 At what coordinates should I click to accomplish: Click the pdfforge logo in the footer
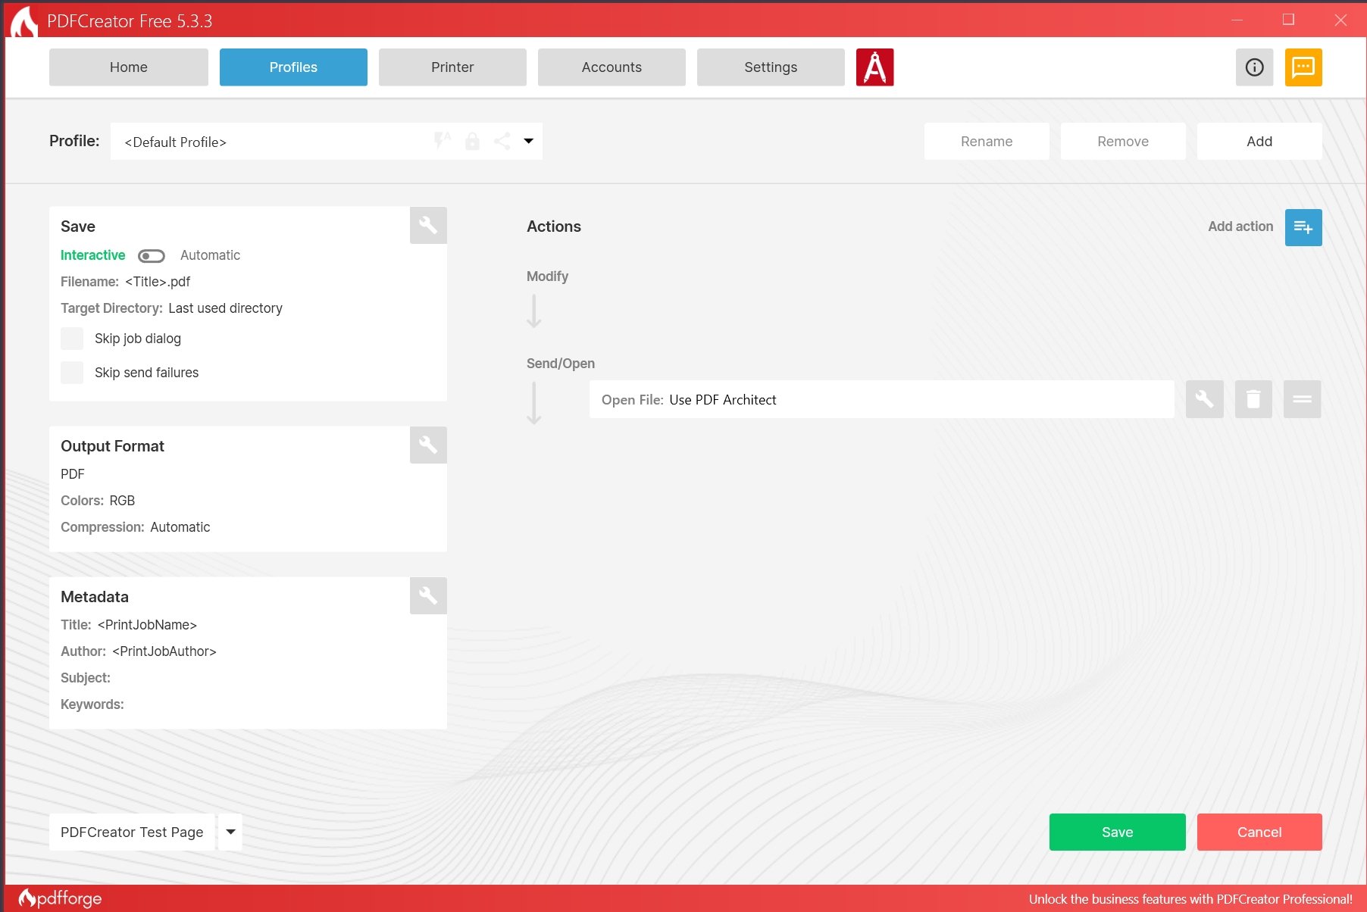click(x=60, y=898)
